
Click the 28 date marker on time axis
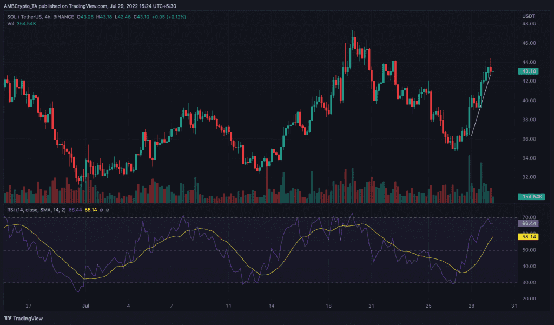(x=471, y=306)
